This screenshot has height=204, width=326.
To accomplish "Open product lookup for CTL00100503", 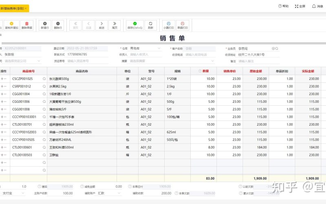I will click(x=44, y=155).
